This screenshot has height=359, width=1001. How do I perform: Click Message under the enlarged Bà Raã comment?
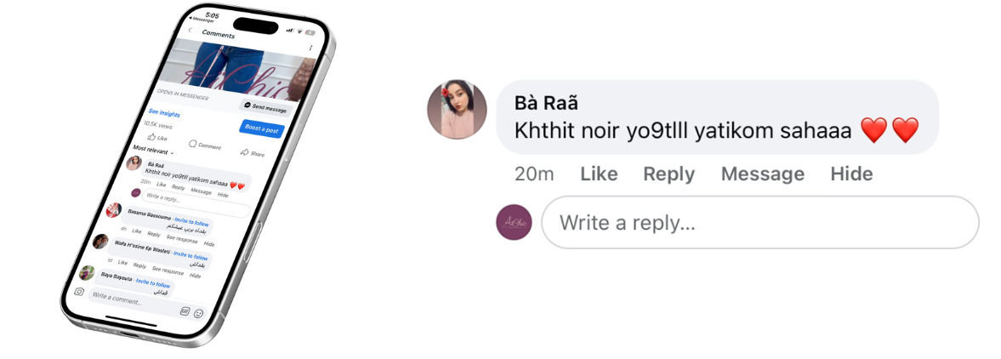(762, 174)
